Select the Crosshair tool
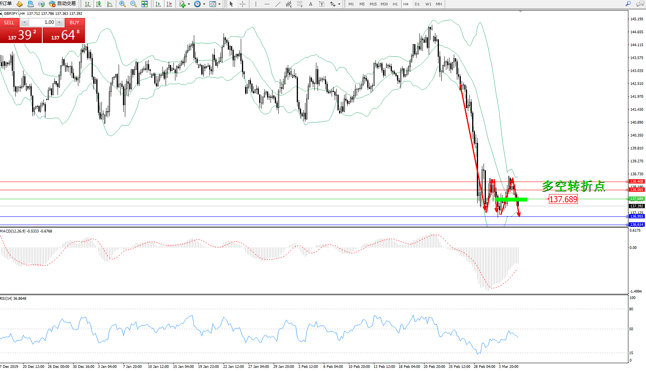646x371 pixels. point(242,4)
